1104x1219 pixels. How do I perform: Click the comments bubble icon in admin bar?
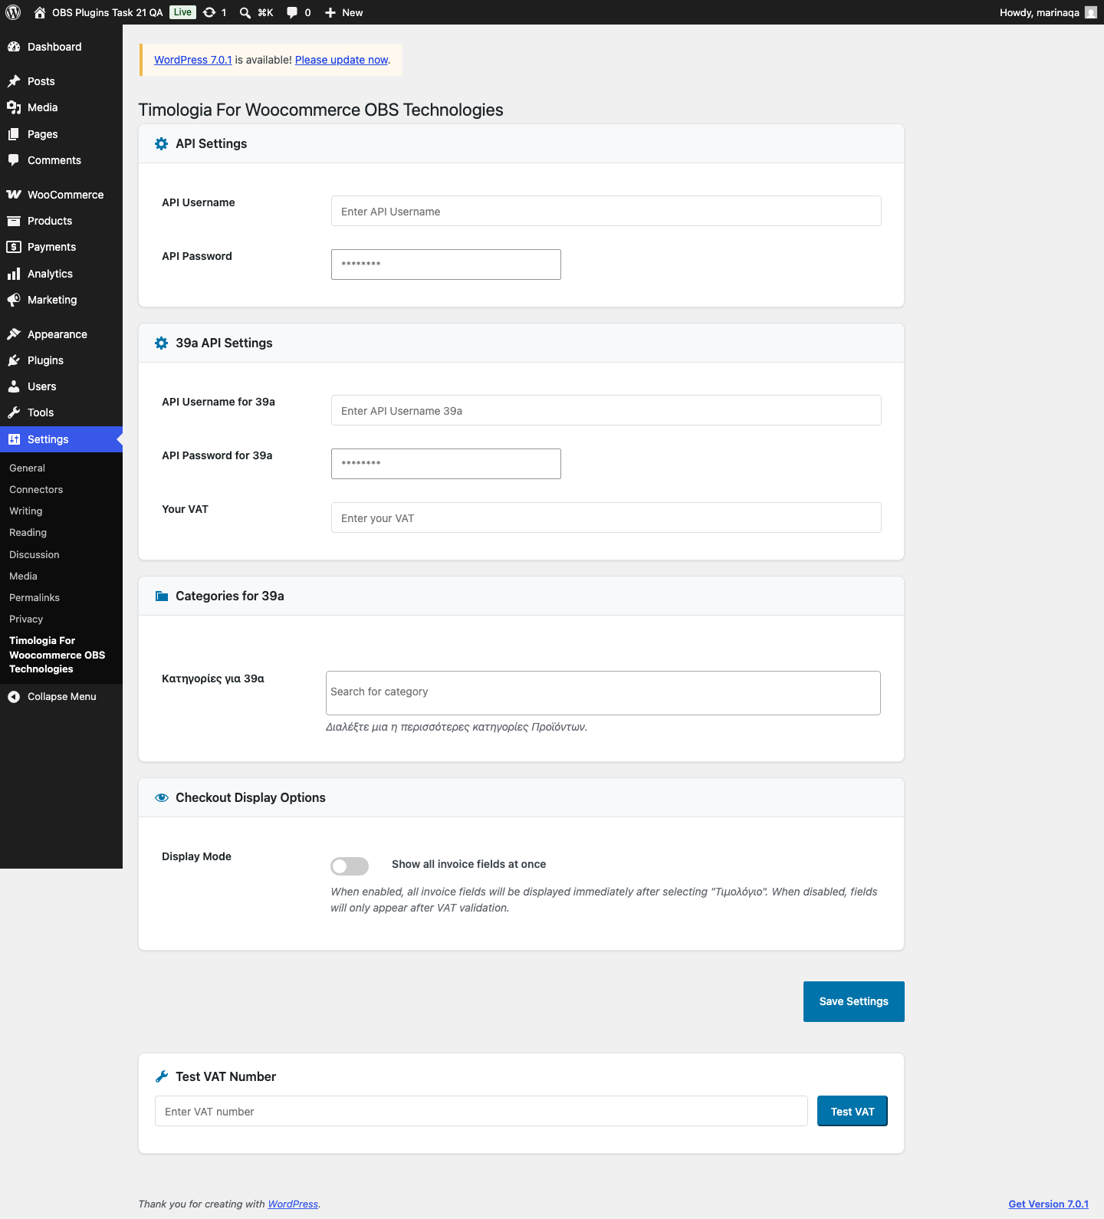pyautogui.click(x=292, y=12)
